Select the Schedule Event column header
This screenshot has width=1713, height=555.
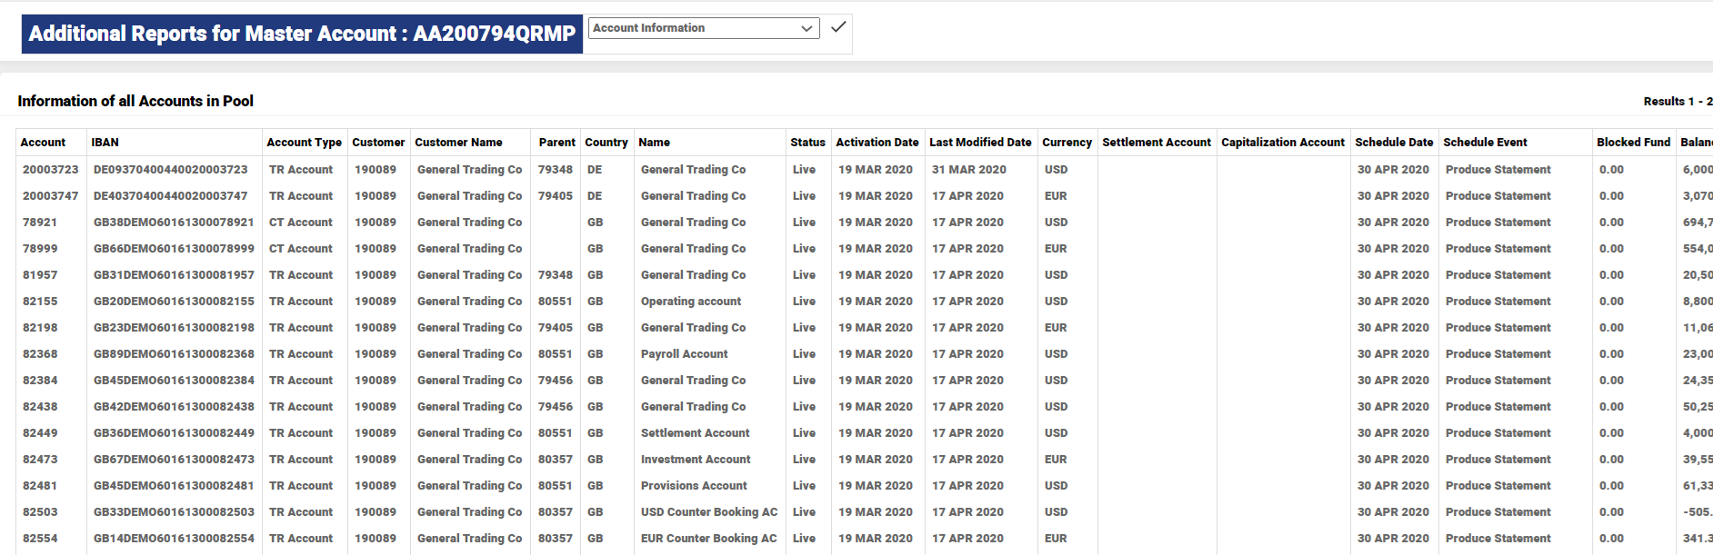[1485, 143]
